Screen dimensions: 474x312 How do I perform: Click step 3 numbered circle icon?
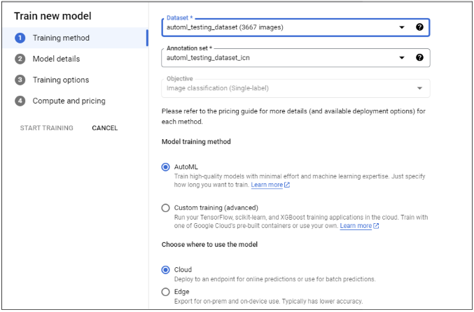(x=20, y=80)
